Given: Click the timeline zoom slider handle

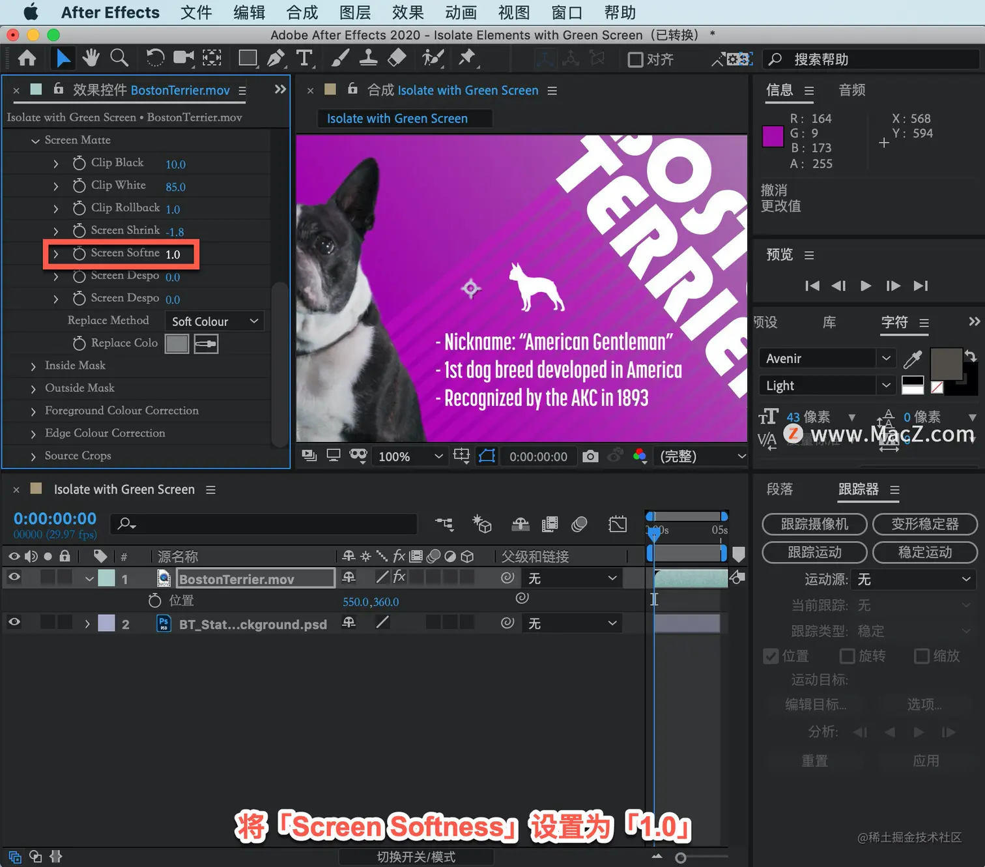Looking at the screenshot, I should pyautogui.click(x=681, y=858).
